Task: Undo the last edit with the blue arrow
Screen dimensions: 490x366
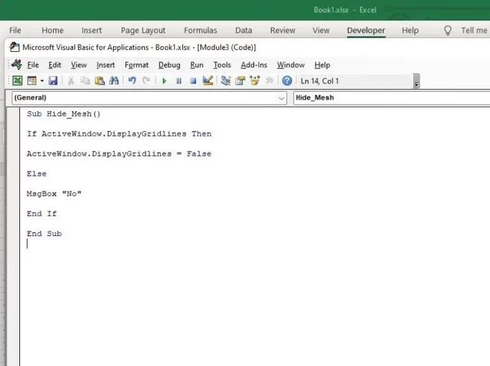Action: click(x=132, y=81)
